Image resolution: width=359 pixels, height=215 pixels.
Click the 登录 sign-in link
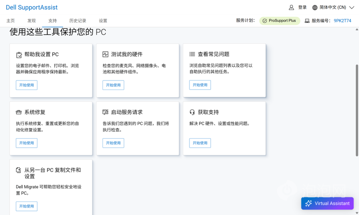pos(302,8)
